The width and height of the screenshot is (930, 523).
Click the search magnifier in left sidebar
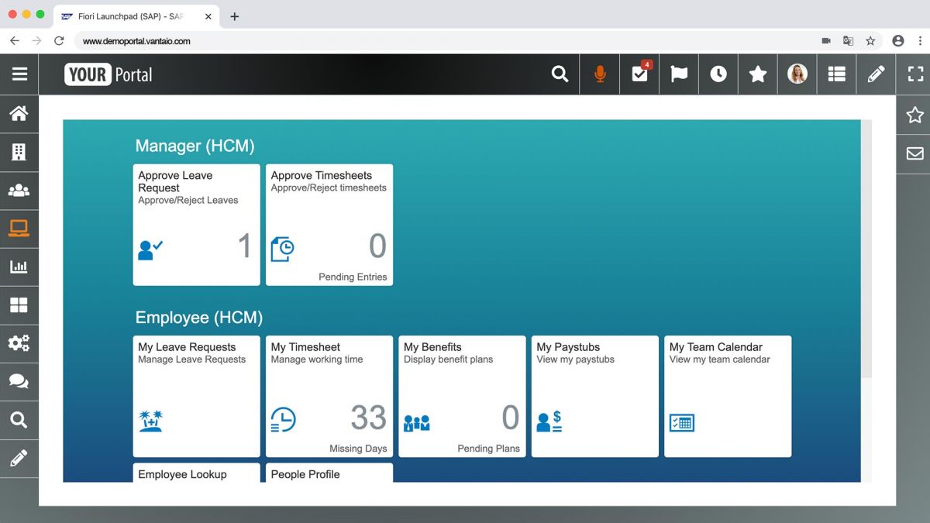coord(19,420)
